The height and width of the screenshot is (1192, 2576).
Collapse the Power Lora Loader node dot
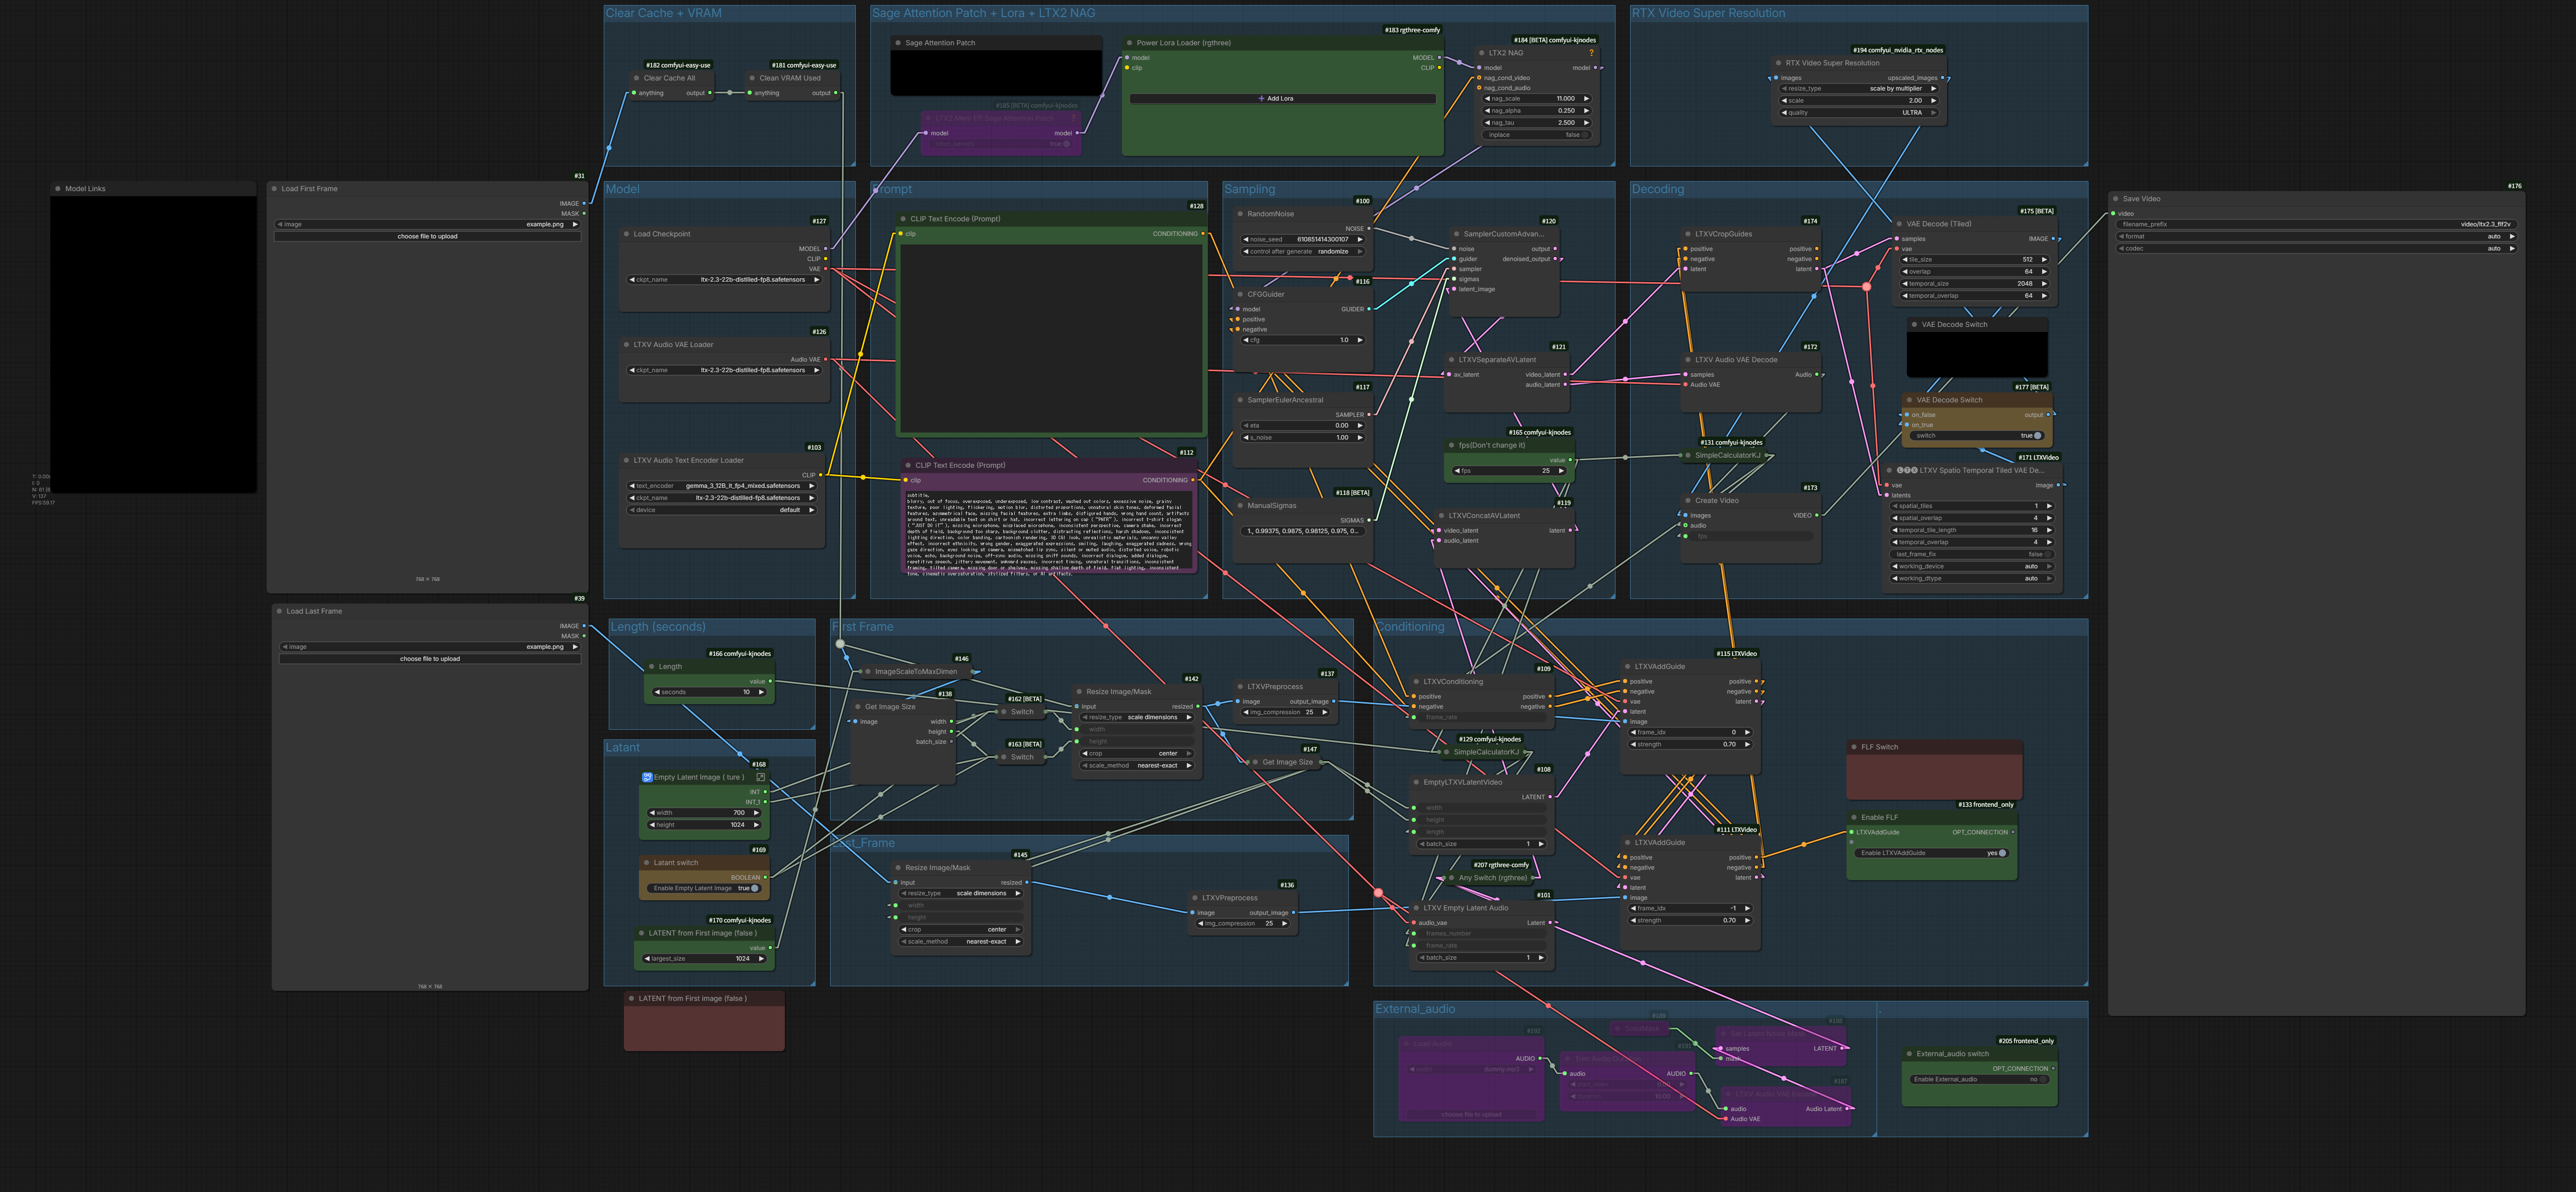coord(1129,43)
